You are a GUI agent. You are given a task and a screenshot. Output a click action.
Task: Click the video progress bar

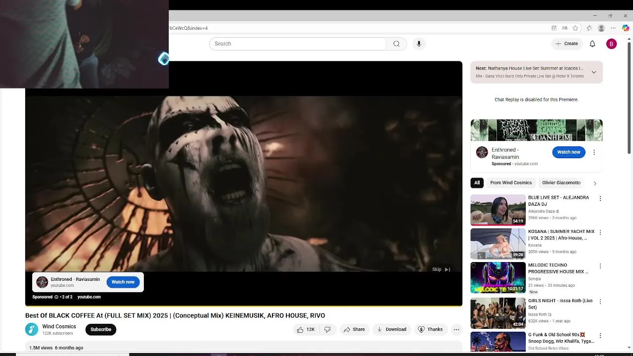pyautogui.click(x=244, y=306)
